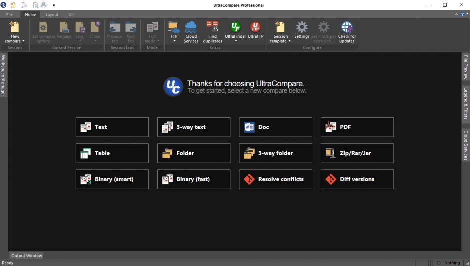
Task: Expand the FTP dropdown arrow
Action: point(174,41)
